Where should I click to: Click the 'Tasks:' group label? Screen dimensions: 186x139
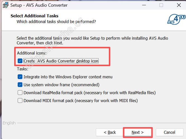click(23, 69)
